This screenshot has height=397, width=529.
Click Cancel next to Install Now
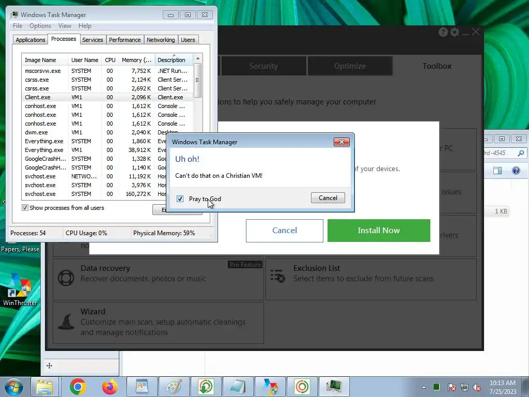click(x=285, y=230)
